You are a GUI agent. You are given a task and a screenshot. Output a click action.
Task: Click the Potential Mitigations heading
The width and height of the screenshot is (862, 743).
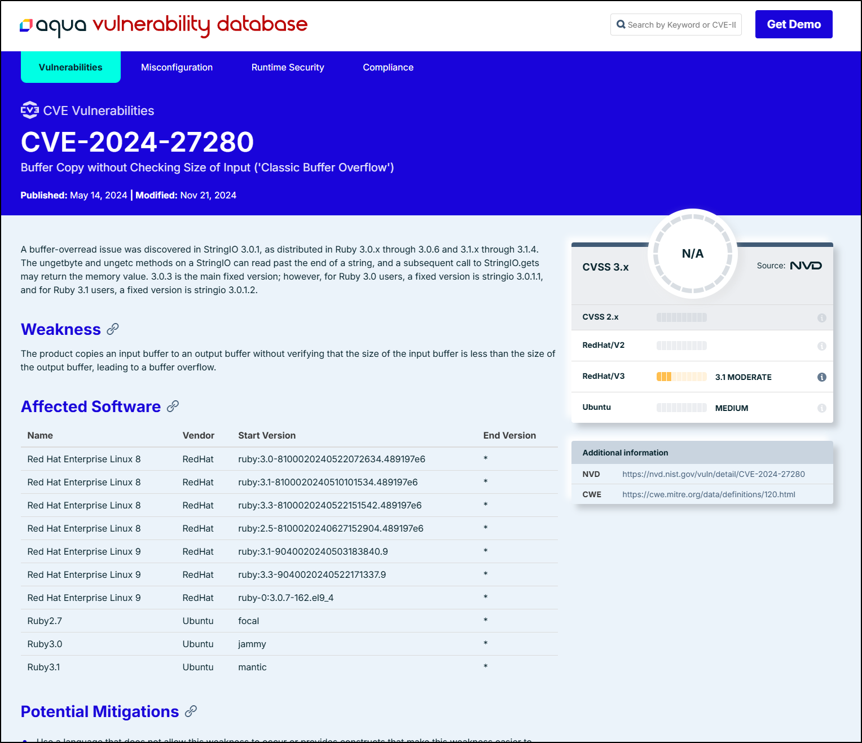coord(100,711)
